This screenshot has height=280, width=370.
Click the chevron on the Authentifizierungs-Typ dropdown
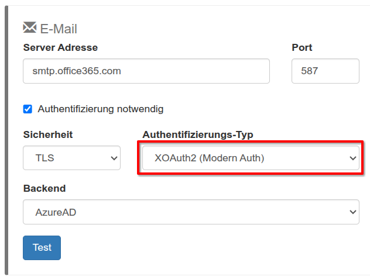pyautogui.click(x=352, y=158)
